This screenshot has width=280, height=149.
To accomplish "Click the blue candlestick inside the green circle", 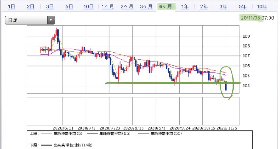I will 226,86.
